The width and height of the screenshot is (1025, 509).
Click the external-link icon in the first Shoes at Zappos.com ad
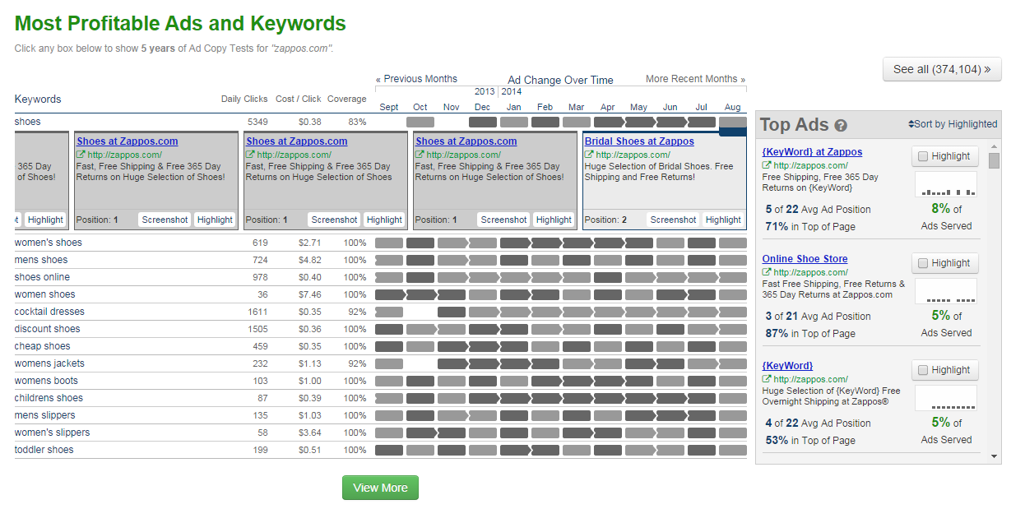coord(81,155)
